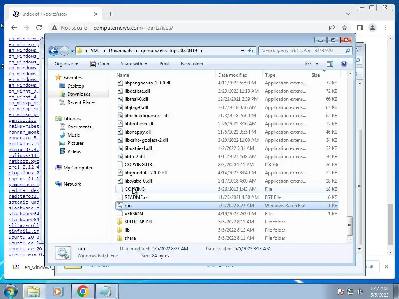Screen dimensions: 399x299
Task: Select the VERSION file
Action: point(134,214)
